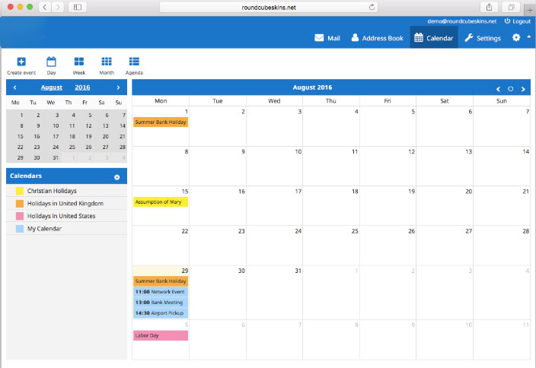
Task: Switch to Day view
Action: 52,62
